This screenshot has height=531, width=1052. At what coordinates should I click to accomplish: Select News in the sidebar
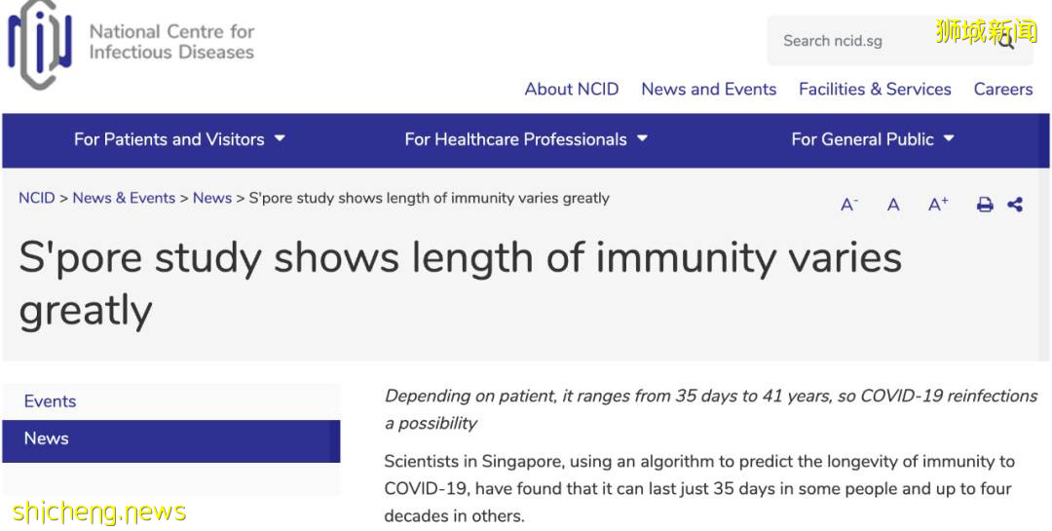pyautogui.click(x=47, y=438)
